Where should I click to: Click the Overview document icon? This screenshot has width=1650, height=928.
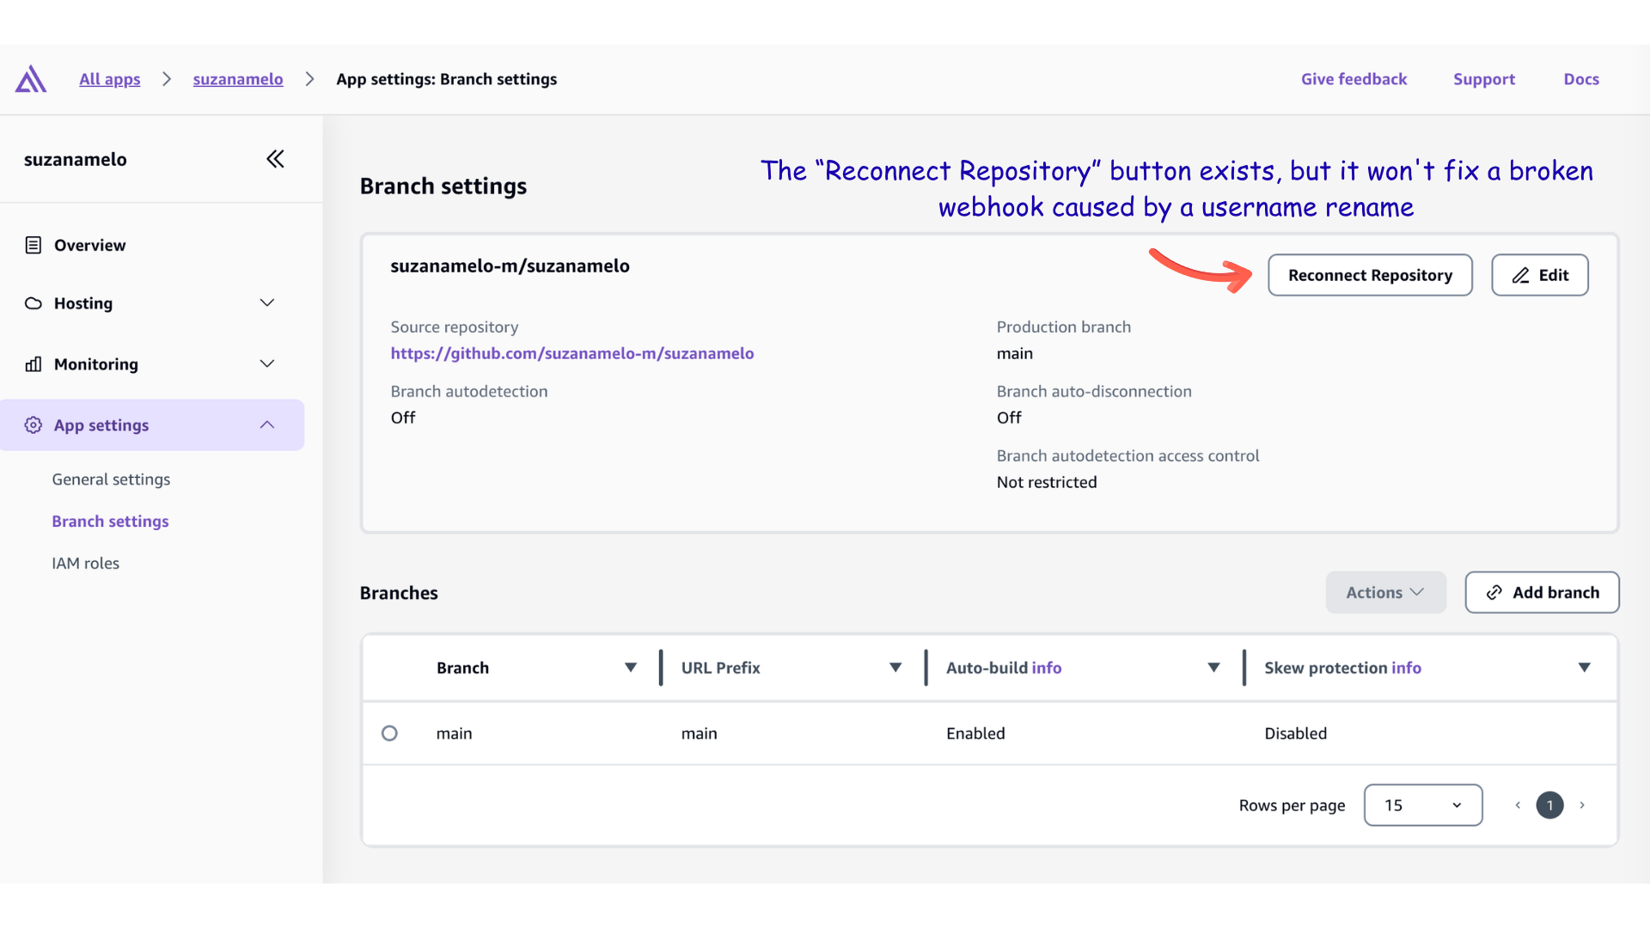click(34, 246)
